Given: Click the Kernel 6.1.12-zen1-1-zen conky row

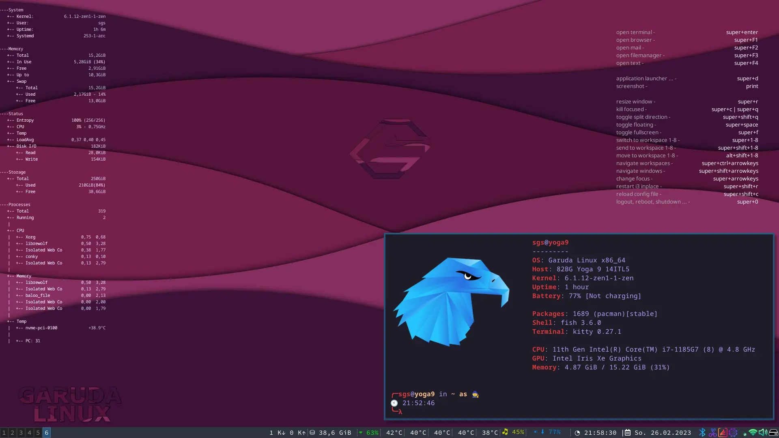Looking at the screenshot, I should (x=56, y=17).
